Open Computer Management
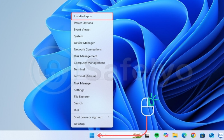The width and height of the screenshot is (224, 140). click(92, 63)
